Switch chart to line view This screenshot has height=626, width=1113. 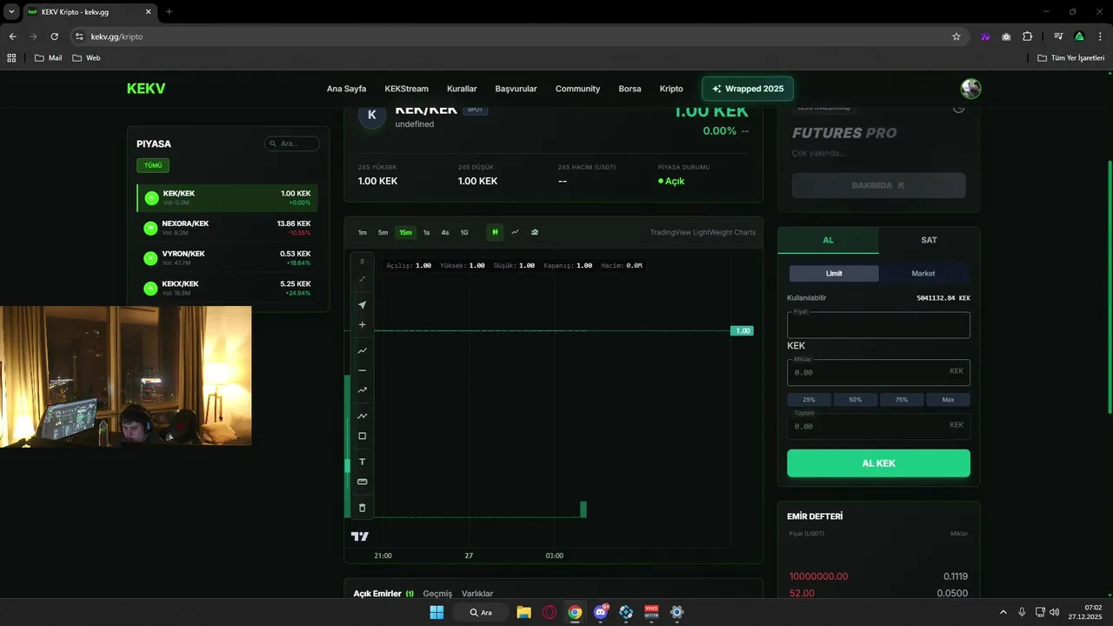[515, 232]
